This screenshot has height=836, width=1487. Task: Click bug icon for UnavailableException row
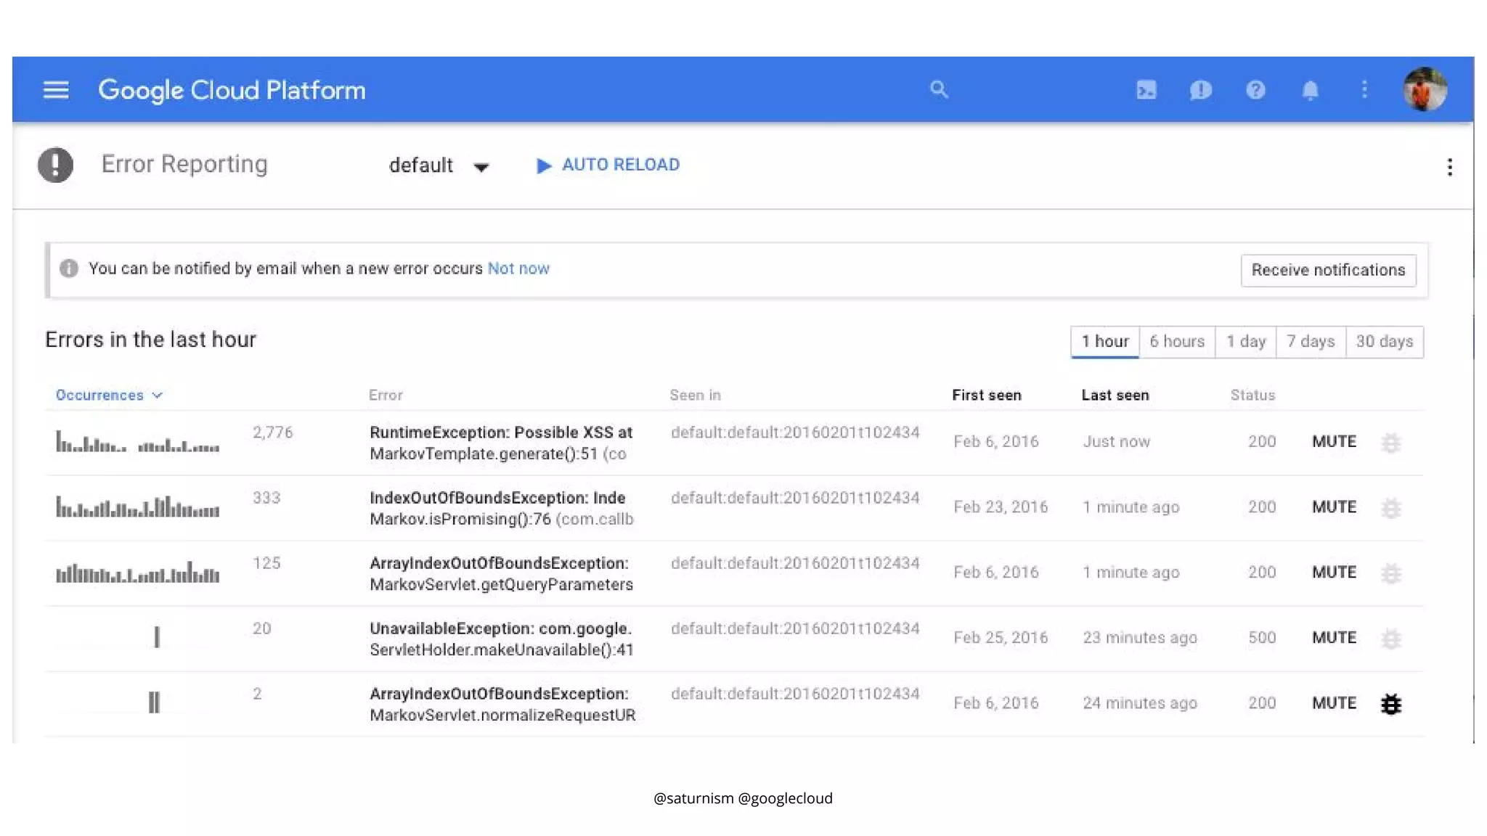coord(1390,639)
